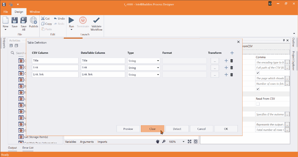Click DataTable Column field containing Link_link
Screen dimensions: 298x157
103,74
